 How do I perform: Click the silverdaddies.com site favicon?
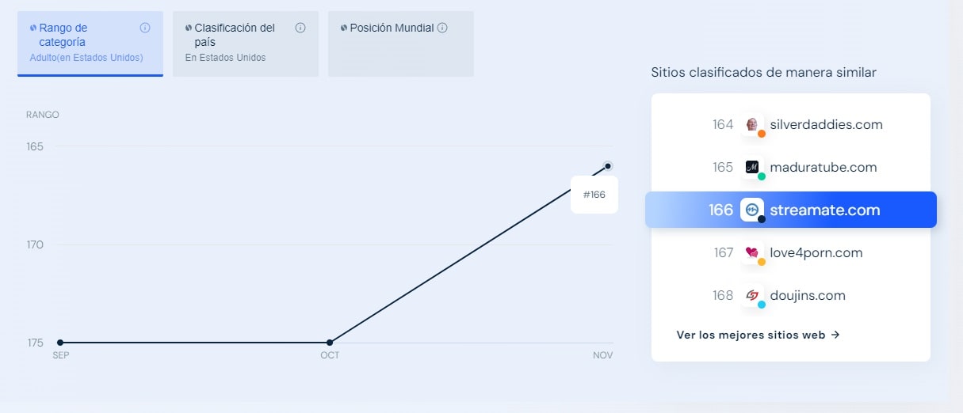(x=752, y=125)
